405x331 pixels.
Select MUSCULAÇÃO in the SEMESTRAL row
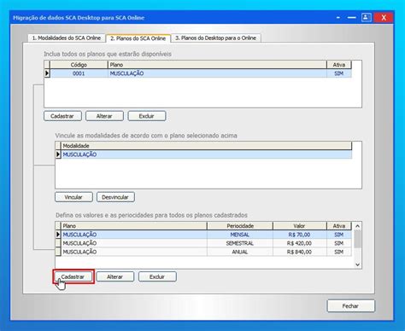[134, 243]
